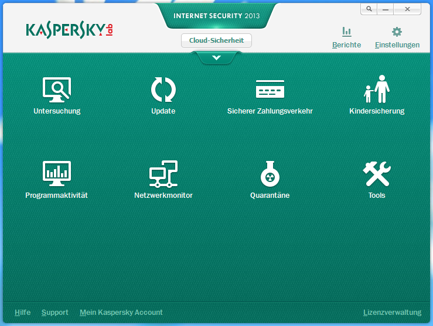Open the Hilfe link
This screenshot has width=433, height=326.
point(23,312)
